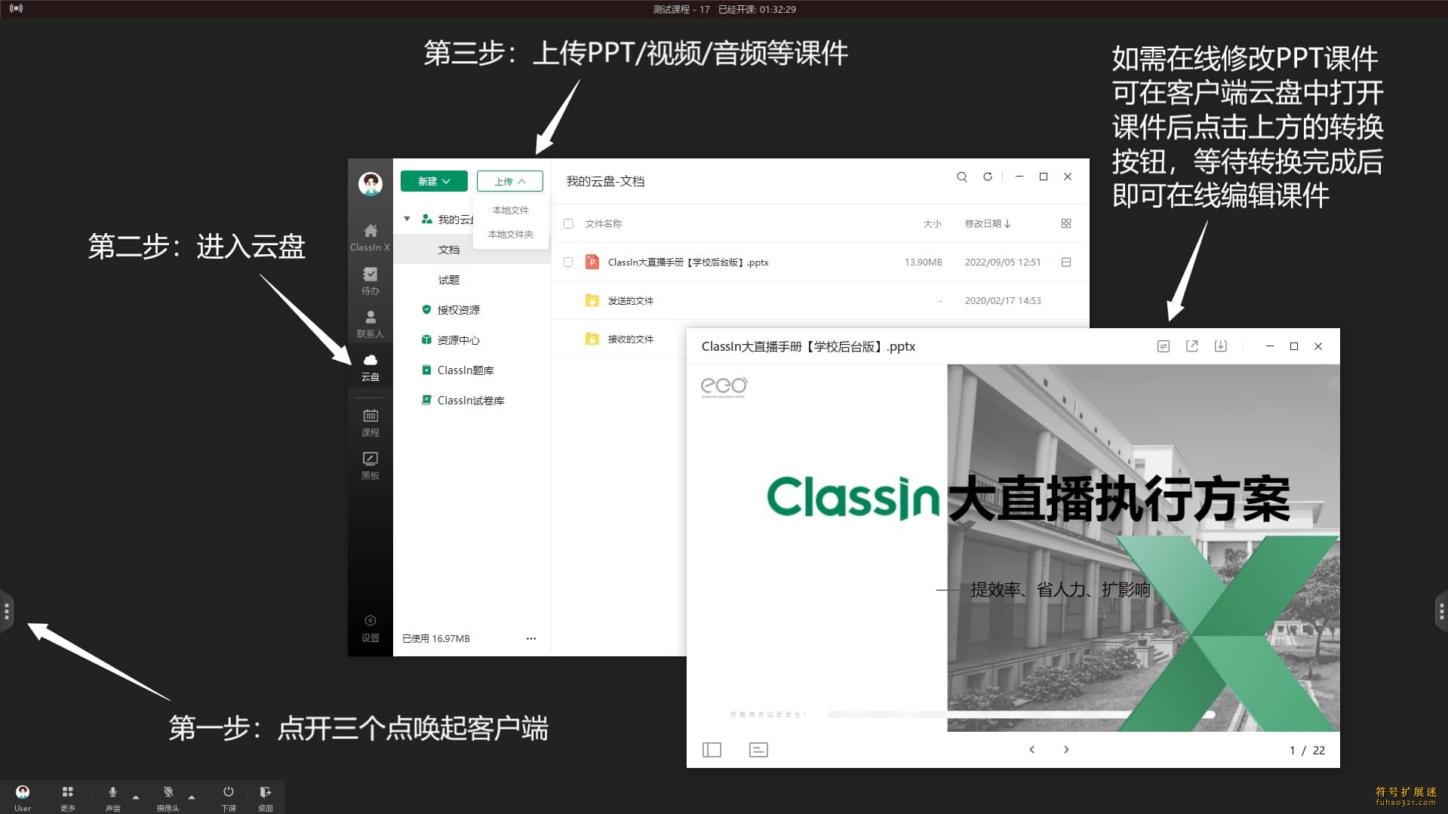Click the 2022/09/05 12:51 date cell
Viewport: 1448px width, 814px height.
point(1003,262)
